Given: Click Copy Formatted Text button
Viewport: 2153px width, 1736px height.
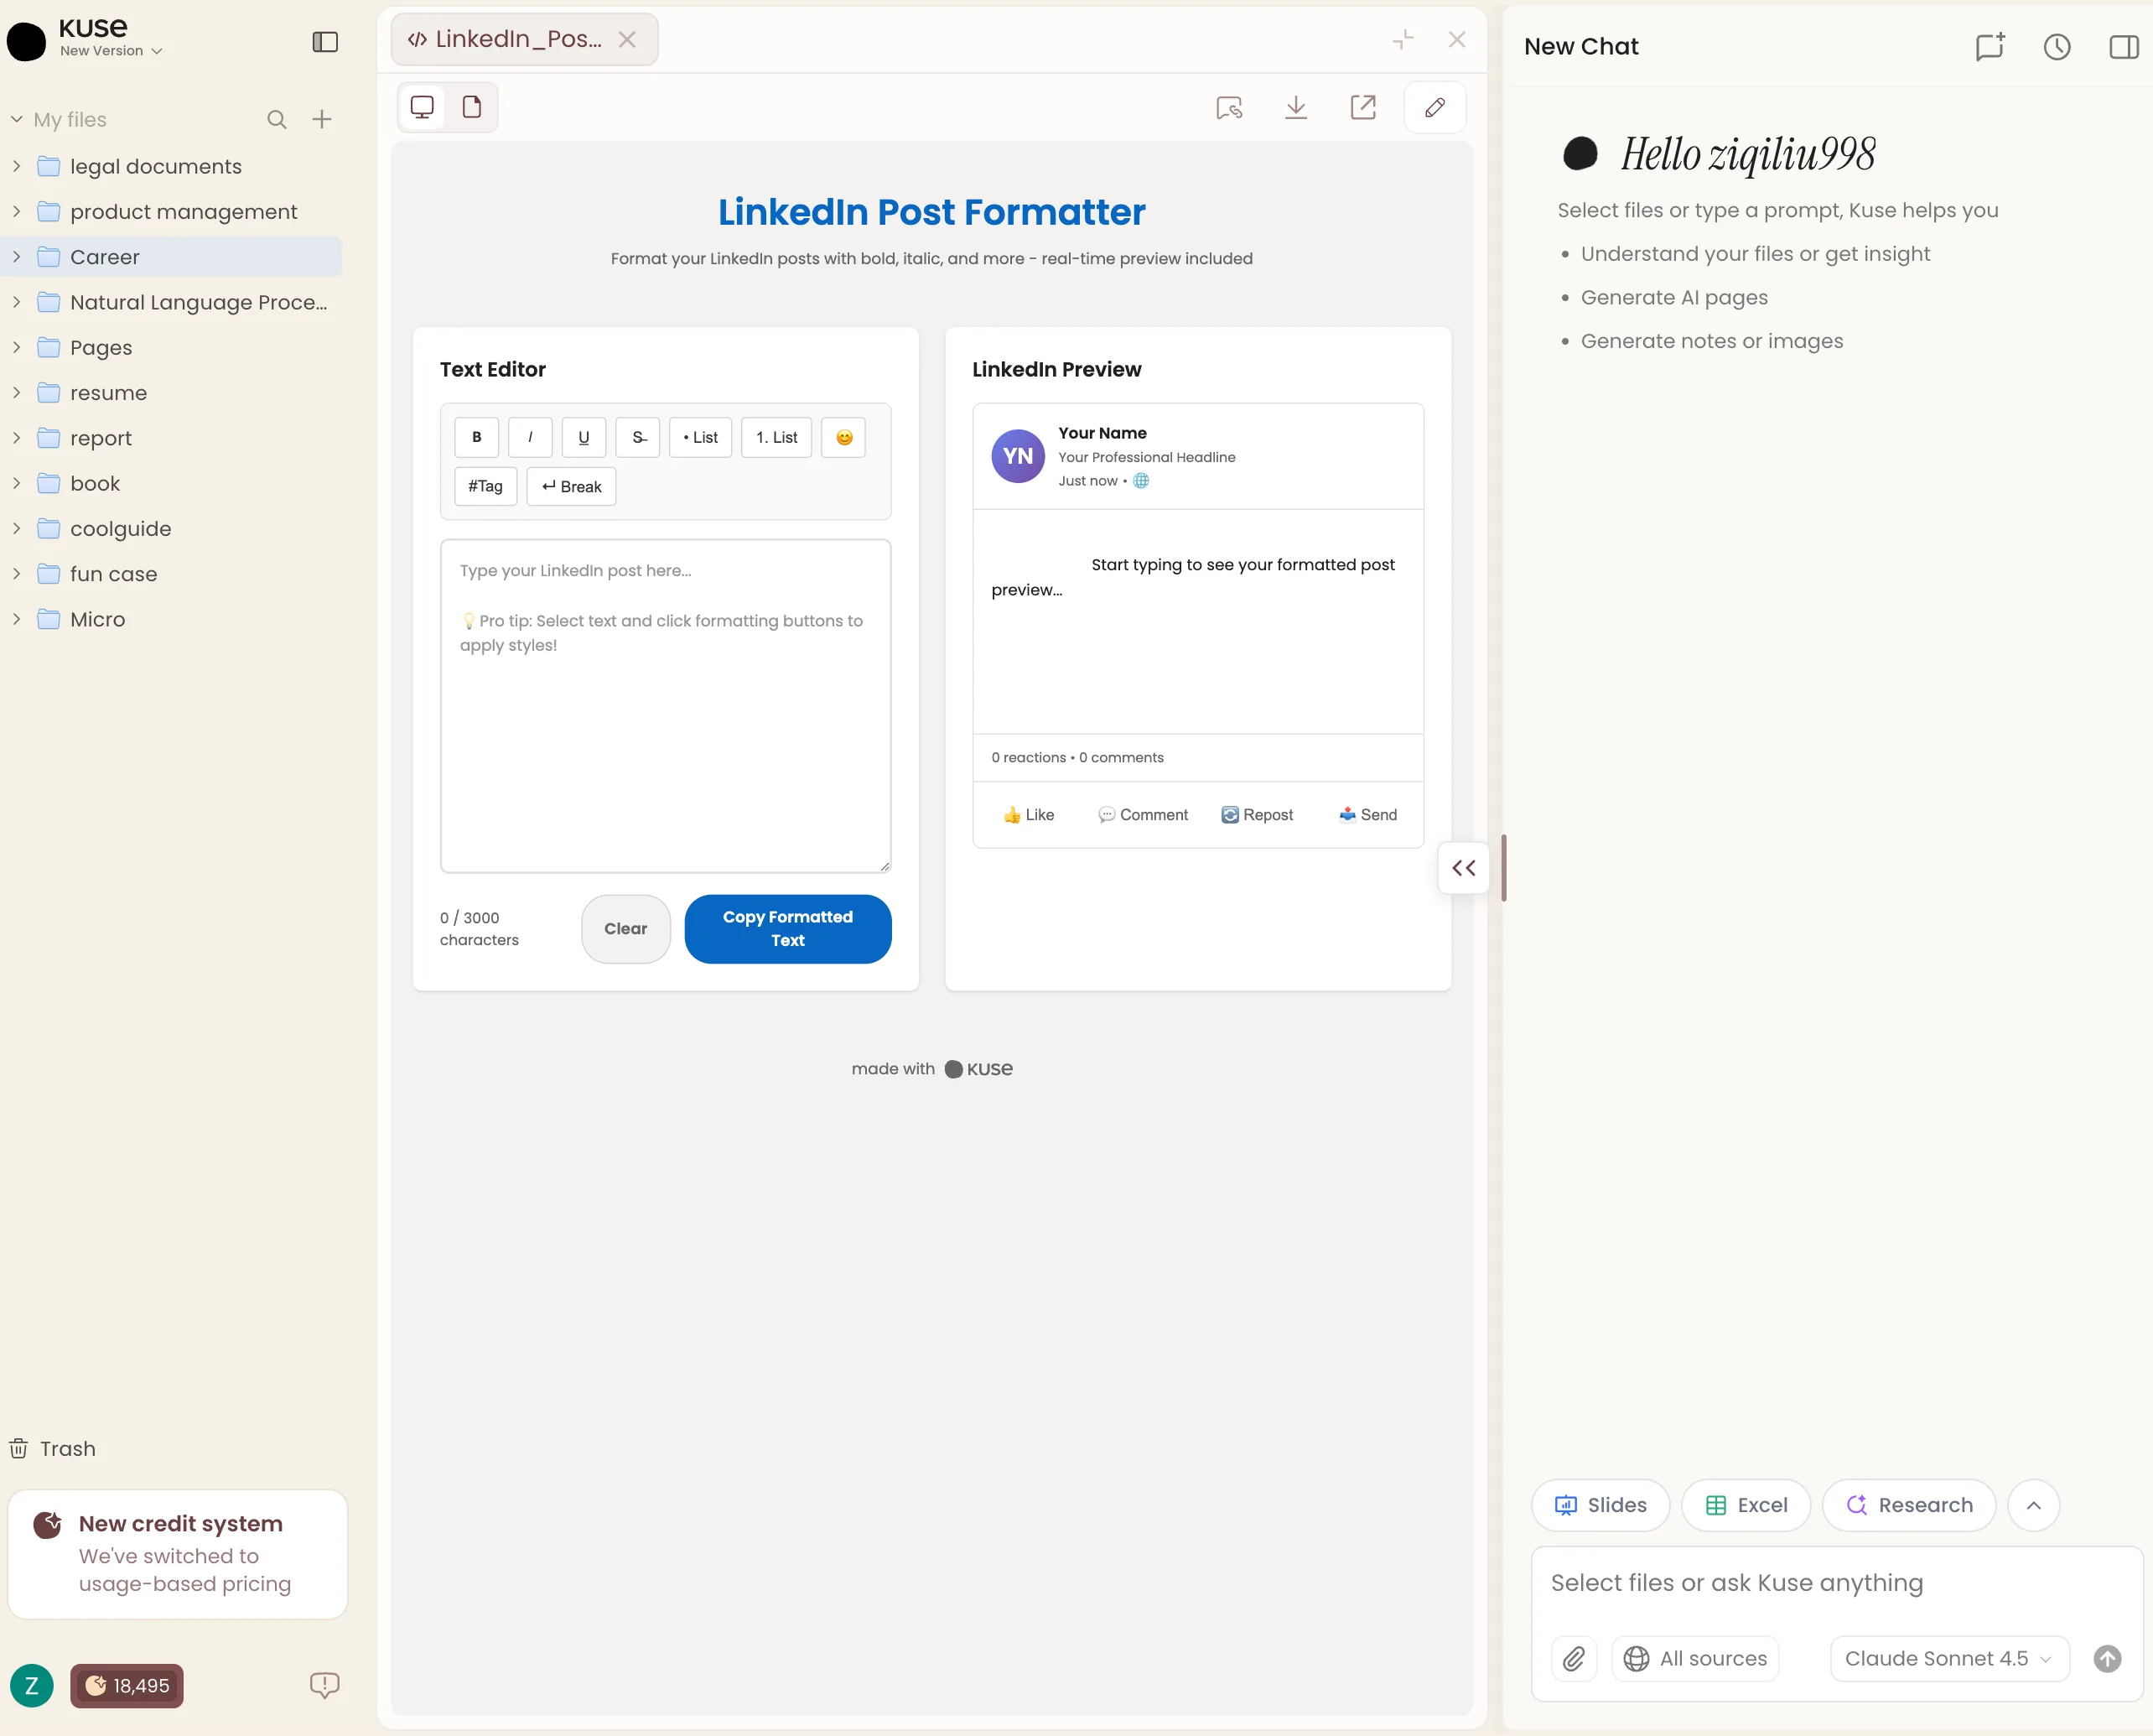Looking at the screenshot, I should pyautogui.click(x=787, y=929).
